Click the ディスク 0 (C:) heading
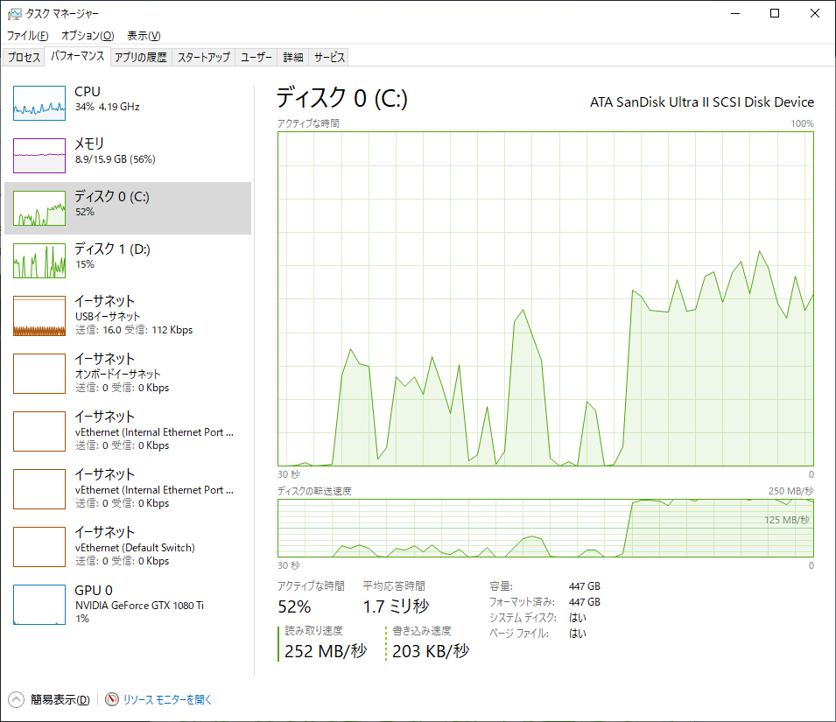The width and height of the screenshot is (836, 722). point(341,98)
